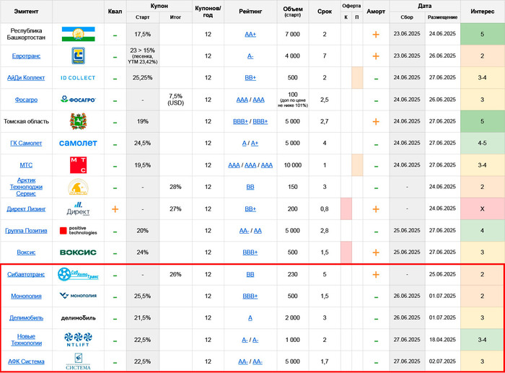Open the Сибавтотранс issuer link
The width and height of the screenshot is (505, 373).
point(26,274)
